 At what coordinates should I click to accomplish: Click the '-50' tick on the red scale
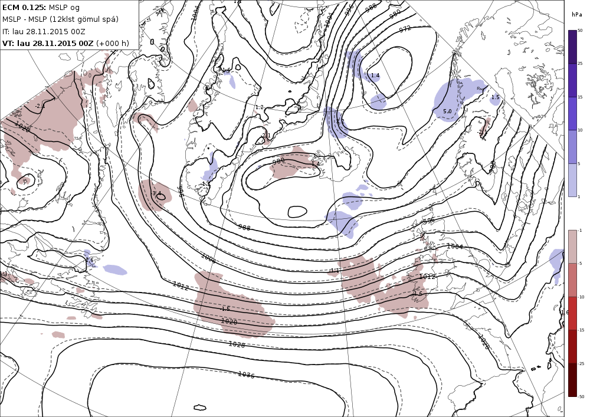[581, 396]
